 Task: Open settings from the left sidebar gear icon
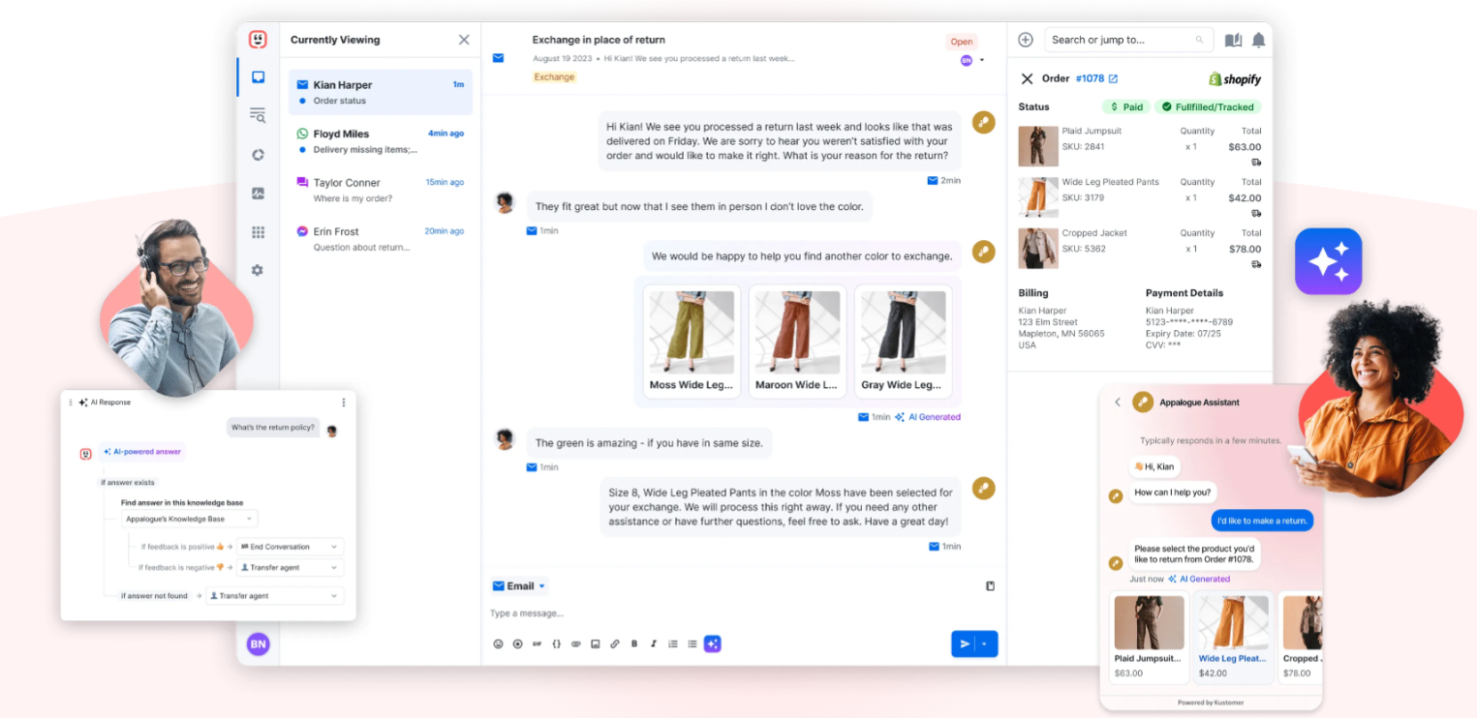click(x=258, y=270)
